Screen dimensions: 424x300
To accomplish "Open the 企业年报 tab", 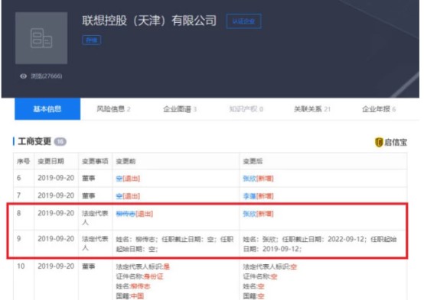I will point(379,109).
